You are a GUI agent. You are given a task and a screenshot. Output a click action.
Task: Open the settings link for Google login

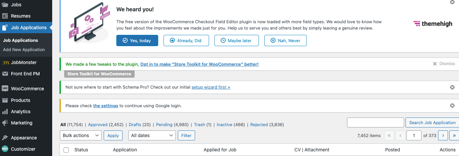pyautogui.click(x=106, y=106)
